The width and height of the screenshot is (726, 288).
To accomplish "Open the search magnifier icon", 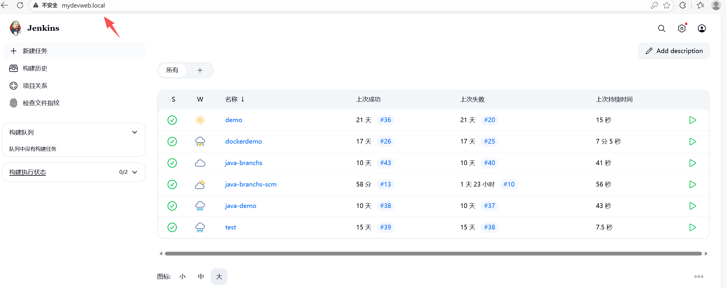I will coord(661,28).
